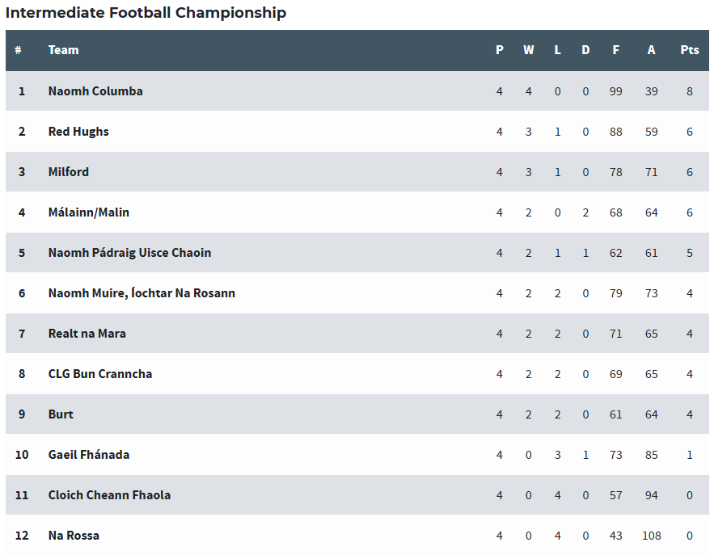The image size is (714, 555).
Task: Open Cloich Cheann Fhaola team link
Action: click(109, 495)
